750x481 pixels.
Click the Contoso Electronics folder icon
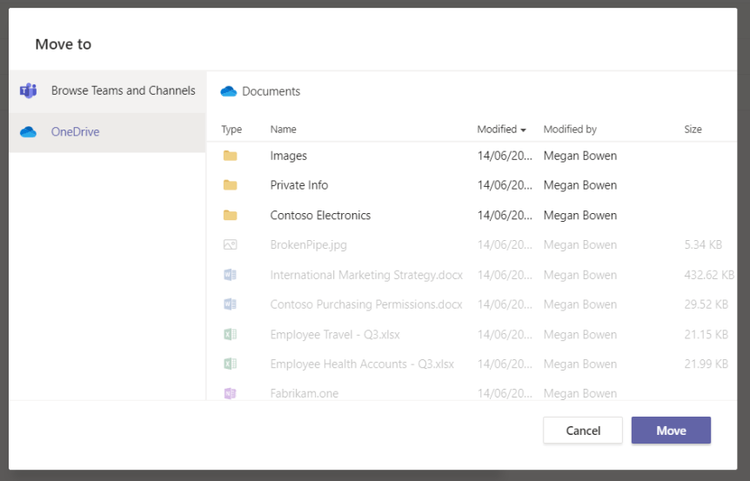[230, 216]
